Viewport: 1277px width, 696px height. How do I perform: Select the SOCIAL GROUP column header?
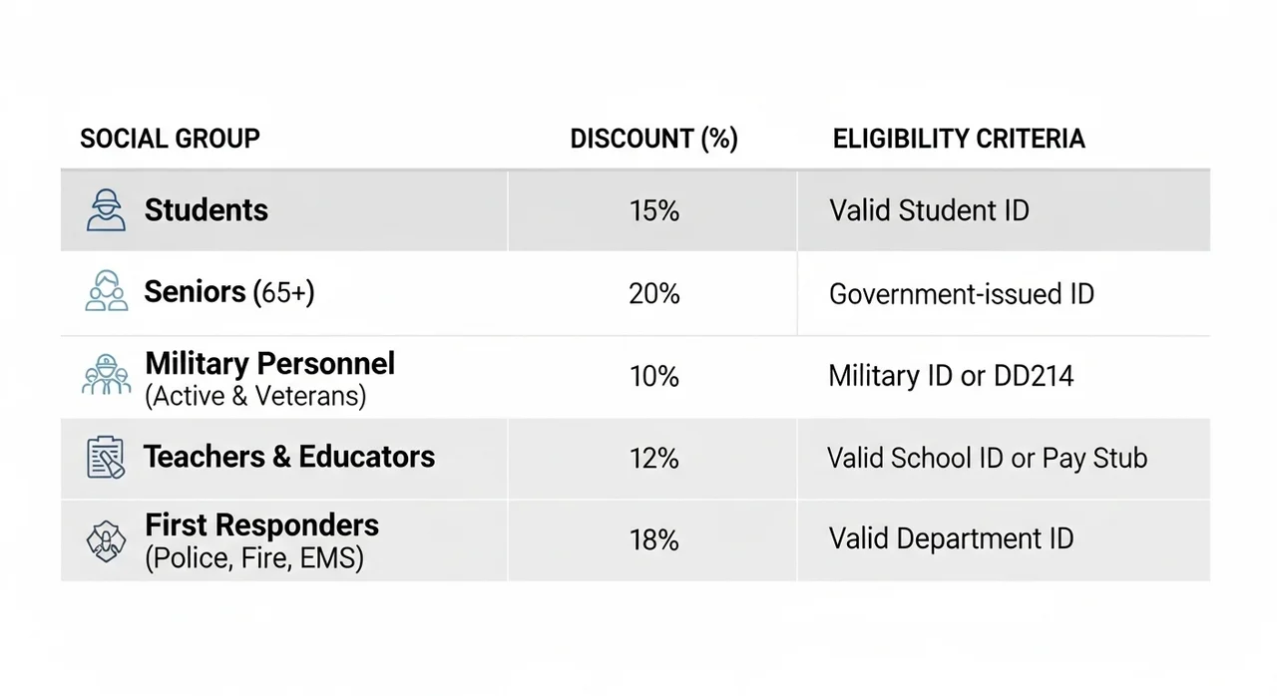(x=170, y=139)
